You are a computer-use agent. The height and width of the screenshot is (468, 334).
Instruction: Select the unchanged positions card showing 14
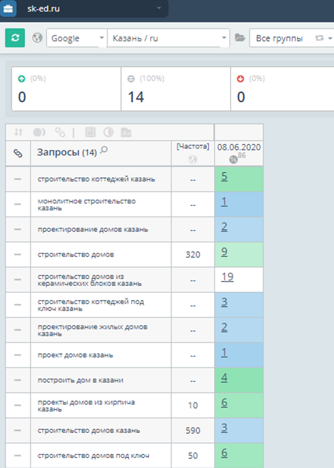point(176,89)
